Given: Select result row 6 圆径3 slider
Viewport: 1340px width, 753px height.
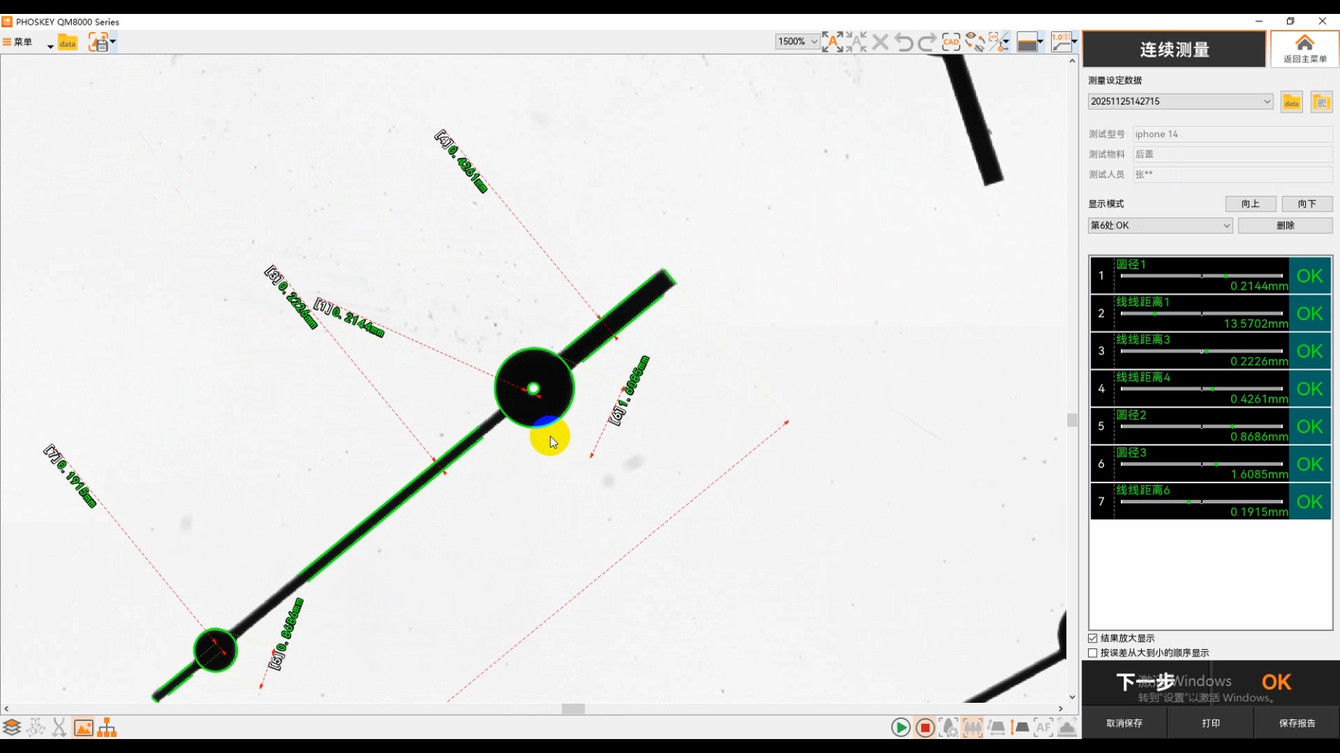Looking at the screenshot, I should pyautogui.click(x=1201, y=464).
